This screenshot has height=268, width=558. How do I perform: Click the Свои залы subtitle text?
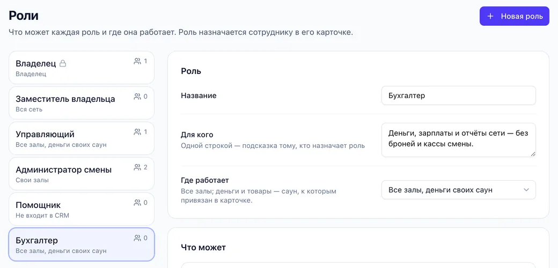tap(32, 180)
